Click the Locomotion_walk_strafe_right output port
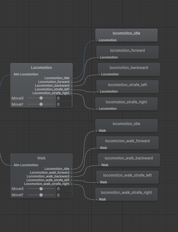Viewport: 178px width, 232px height. [71, 184]
